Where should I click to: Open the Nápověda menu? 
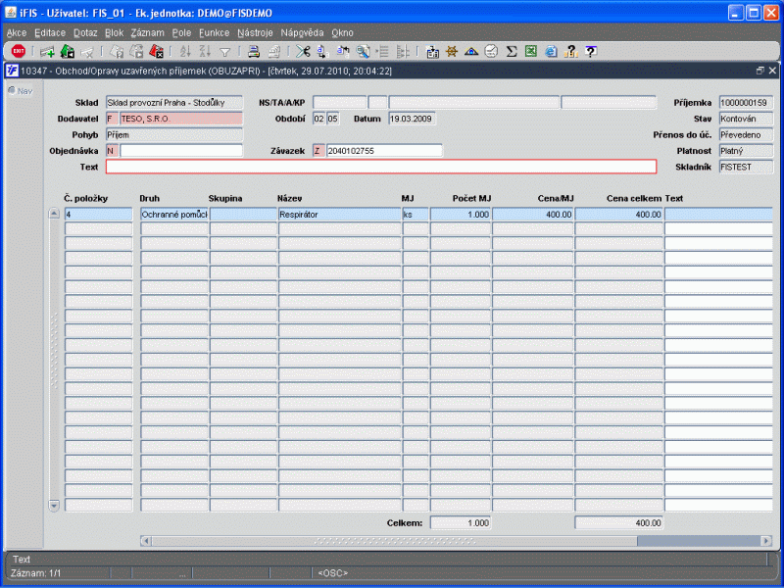coord(302,32)
